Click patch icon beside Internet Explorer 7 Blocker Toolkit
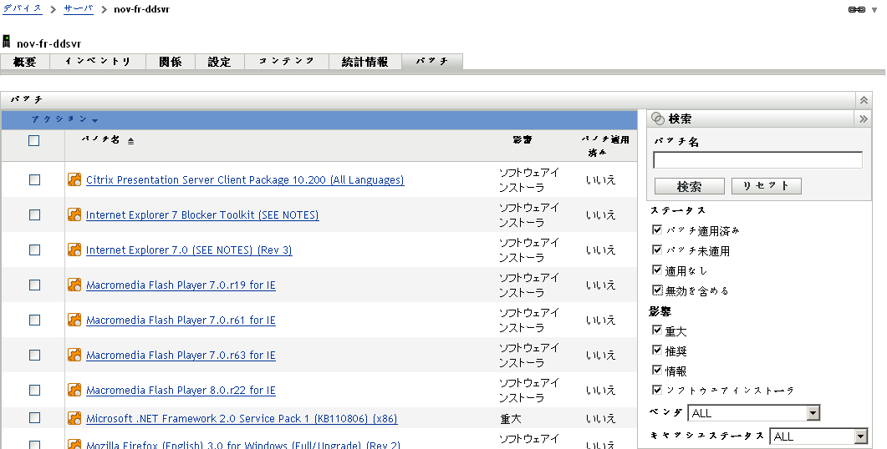887x449 pixels. click(x=74, y=214)
